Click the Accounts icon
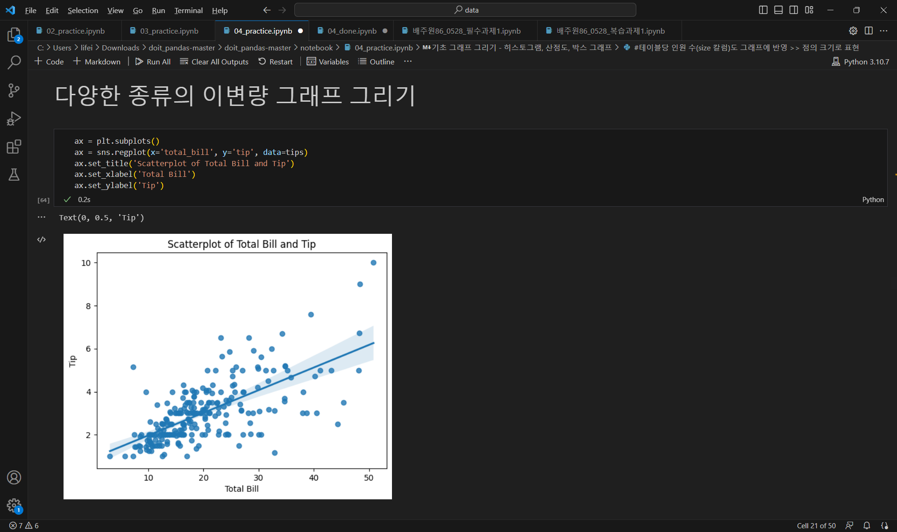Viewport: 897px width, 532px height. click(14, 477)
